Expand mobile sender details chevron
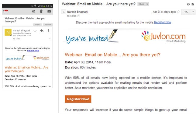 (x=50, y=39)
